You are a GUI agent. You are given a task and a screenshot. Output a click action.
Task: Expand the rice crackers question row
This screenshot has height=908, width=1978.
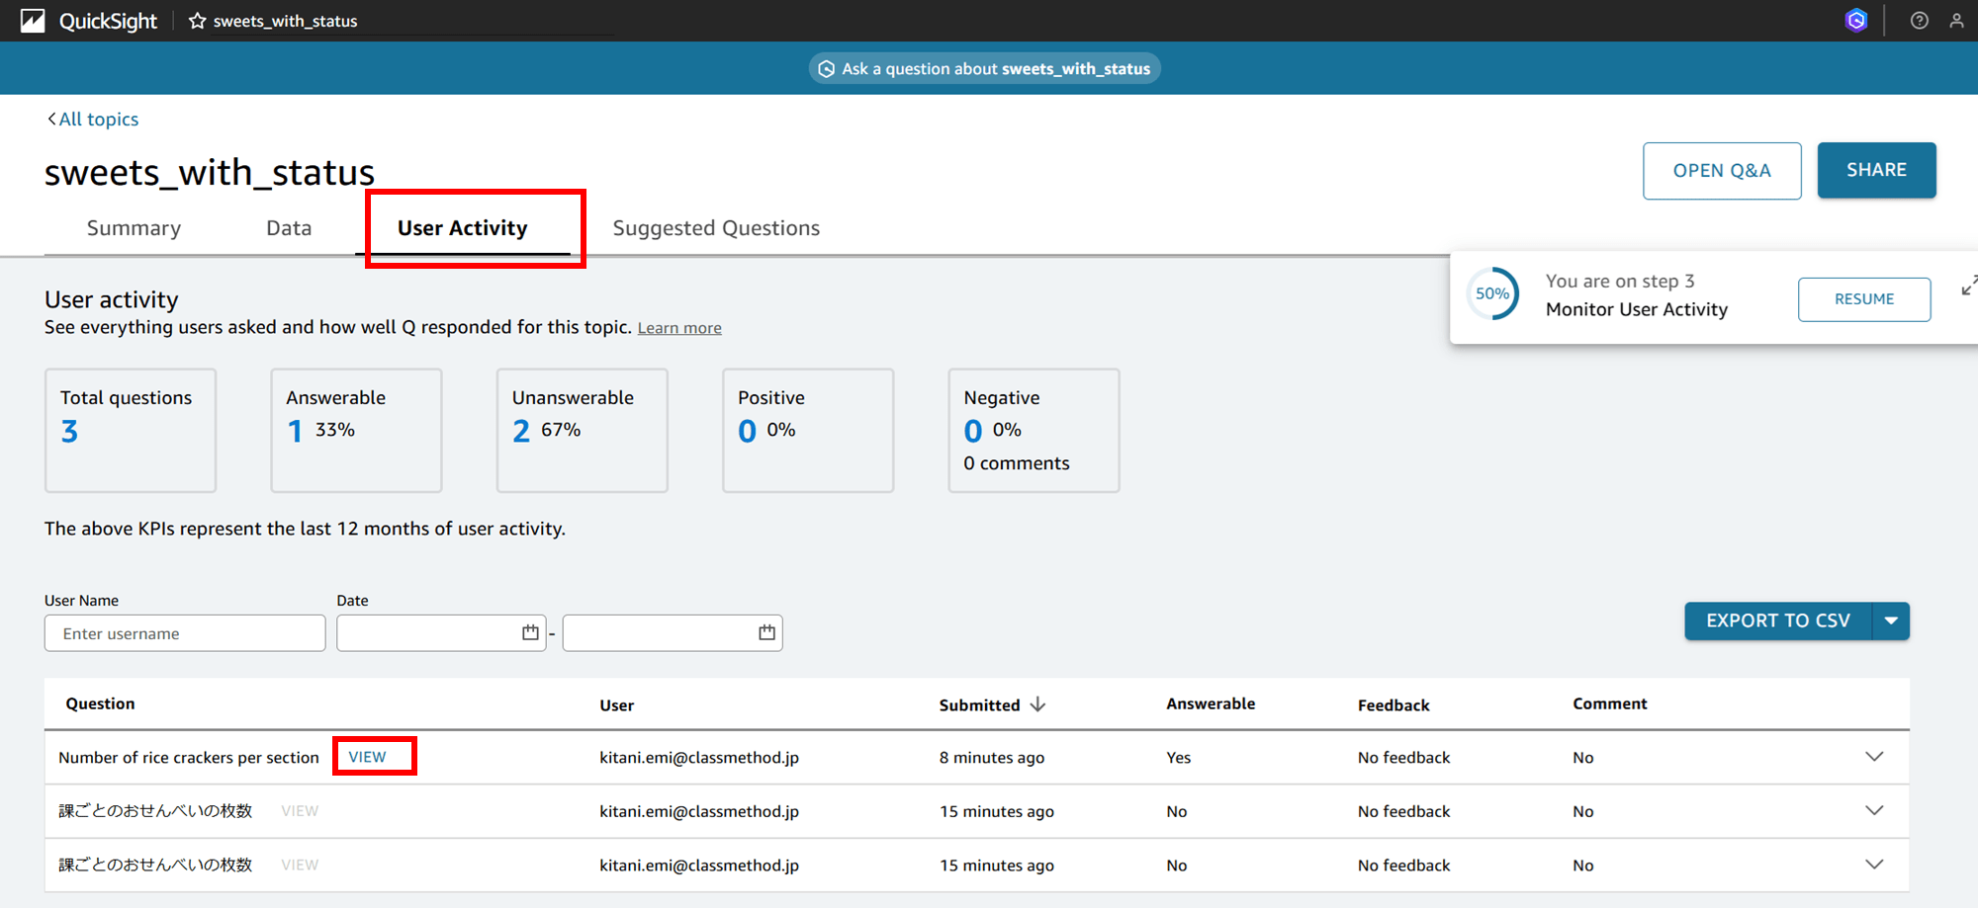[1874, 757]
